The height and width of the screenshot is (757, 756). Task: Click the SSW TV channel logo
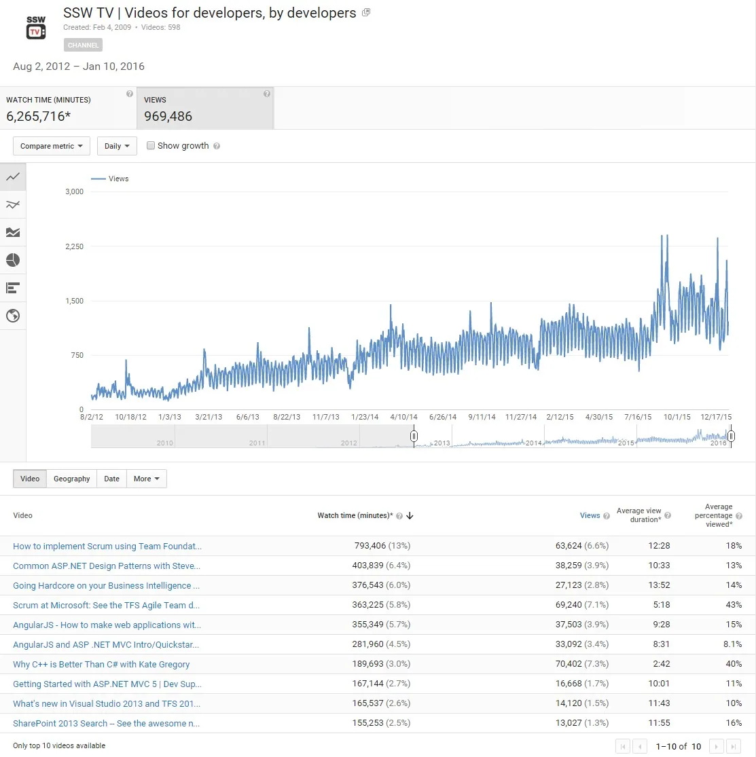coord(36,28)
